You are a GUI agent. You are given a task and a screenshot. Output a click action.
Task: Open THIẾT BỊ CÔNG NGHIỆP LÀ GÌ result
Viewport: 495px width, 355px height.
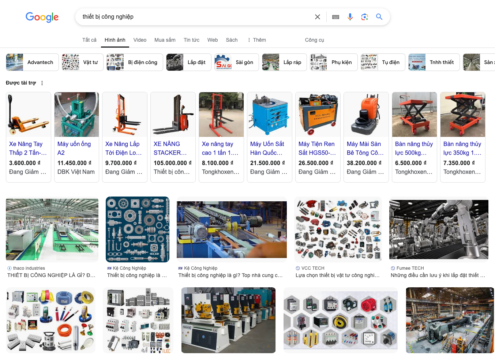[51, 275]
